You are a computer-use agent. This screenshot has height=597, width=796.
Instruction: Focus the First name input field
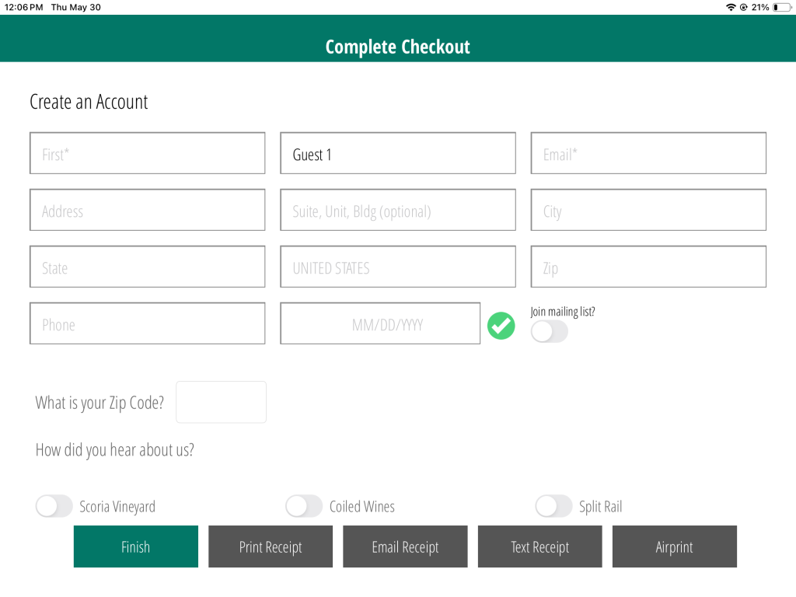(147, 154)
